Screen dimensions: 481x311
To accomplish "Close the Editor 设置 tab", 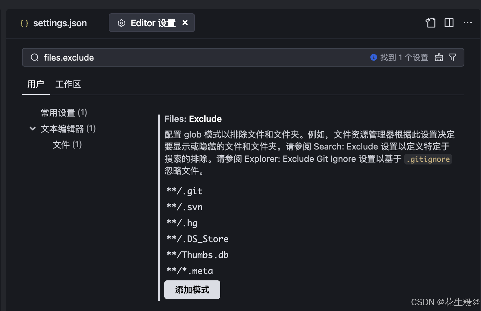I will 185,23.
